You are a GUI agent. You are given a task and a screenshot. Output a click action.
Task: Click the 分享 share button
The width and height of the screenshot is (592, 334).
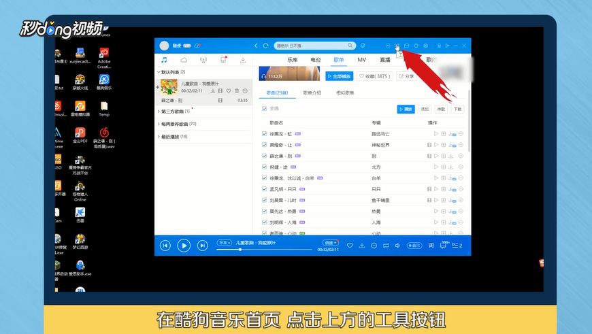pyautogui.click(x=406, y=76)
